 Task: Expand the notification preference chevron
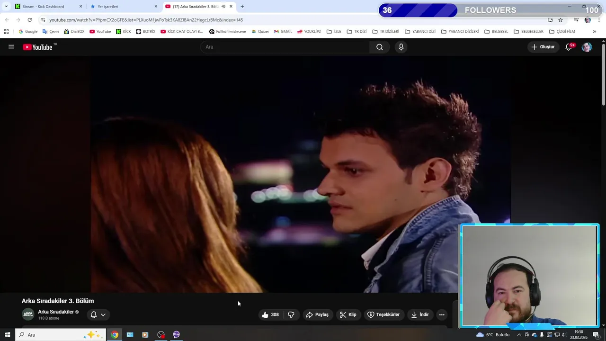(x=103, y=314)
